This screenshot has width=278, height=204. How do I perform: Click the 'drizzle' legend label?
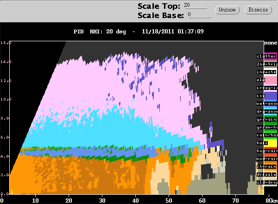tap(266, 174)
